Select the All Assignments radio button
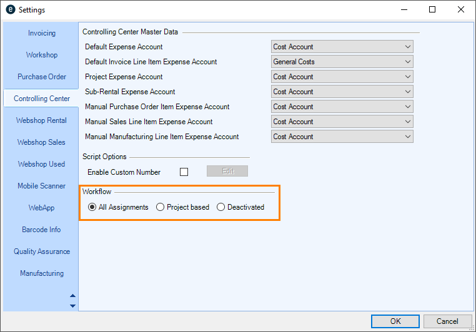The width and height of the screenshot is (476, 332). (x=92, y=207)
